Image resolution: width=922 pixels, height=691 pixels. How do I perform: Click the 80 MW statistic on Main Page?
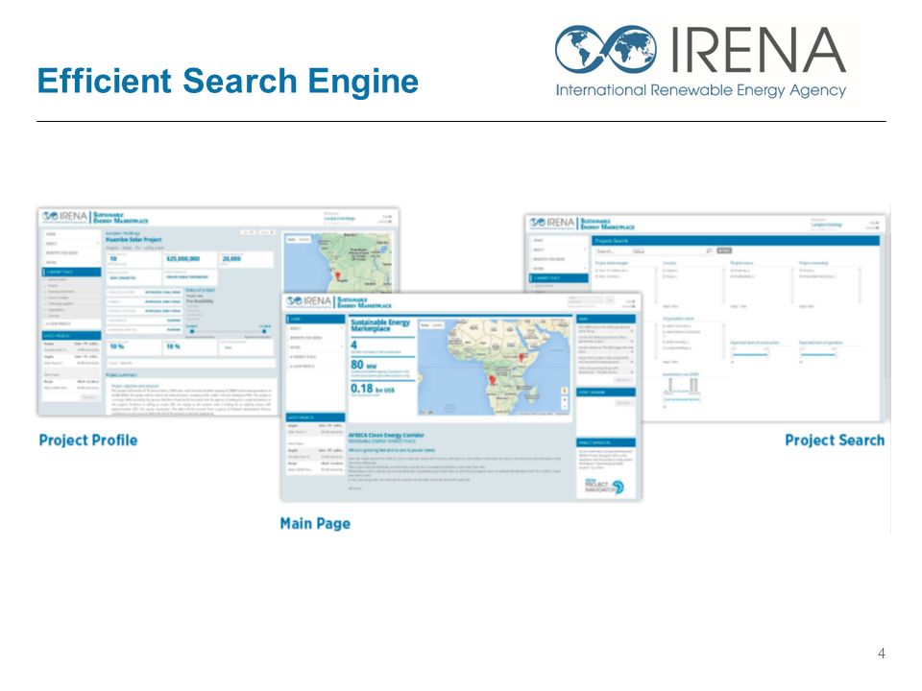pos(364,365)
